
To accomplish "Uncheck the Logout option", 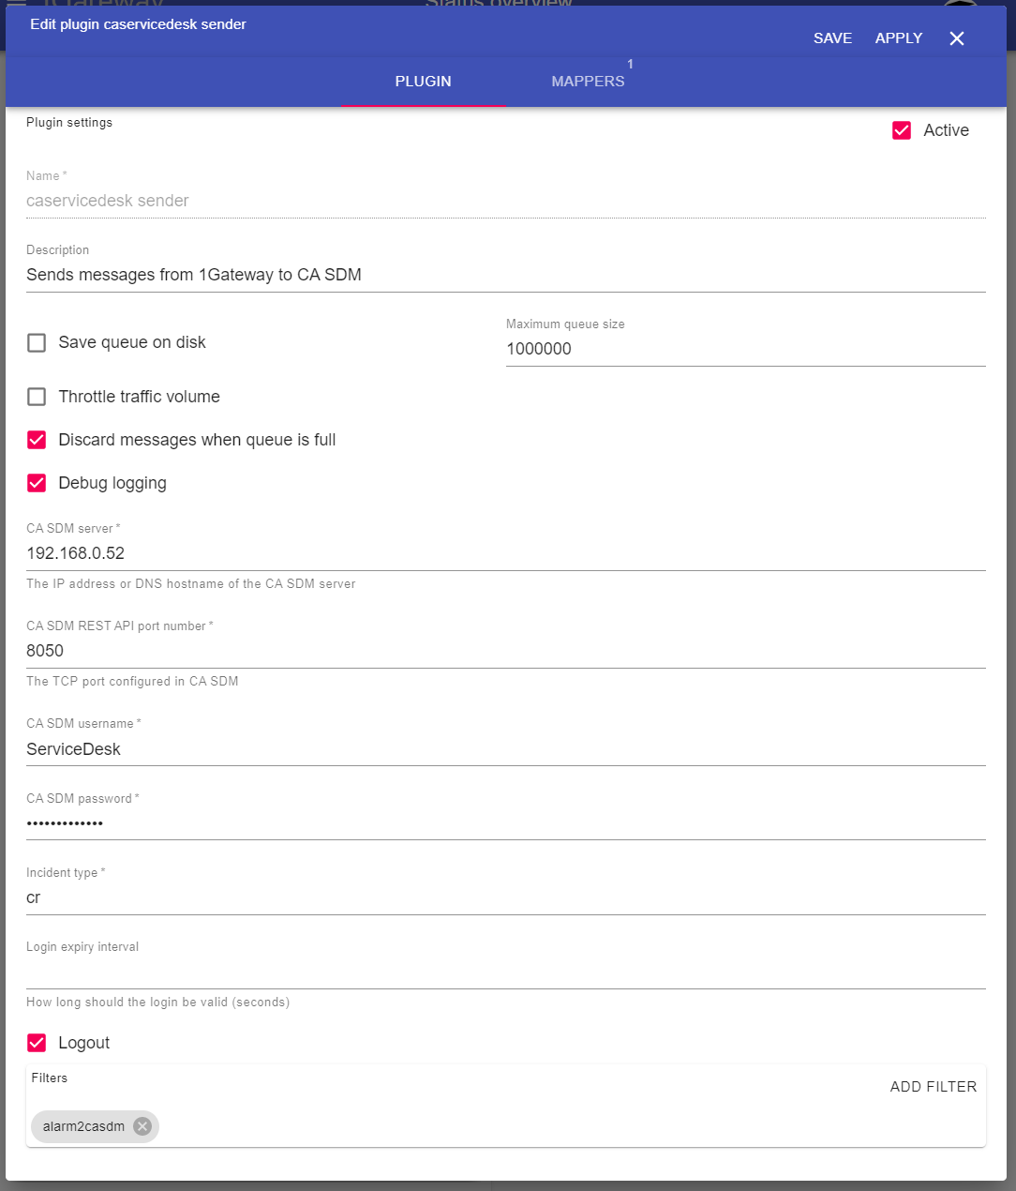I will pos(37,1043).
